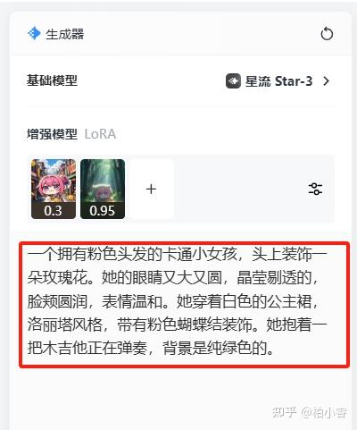Click the 基础模型 label
Viewport: 357px width, 430px height.
[52, 80]
